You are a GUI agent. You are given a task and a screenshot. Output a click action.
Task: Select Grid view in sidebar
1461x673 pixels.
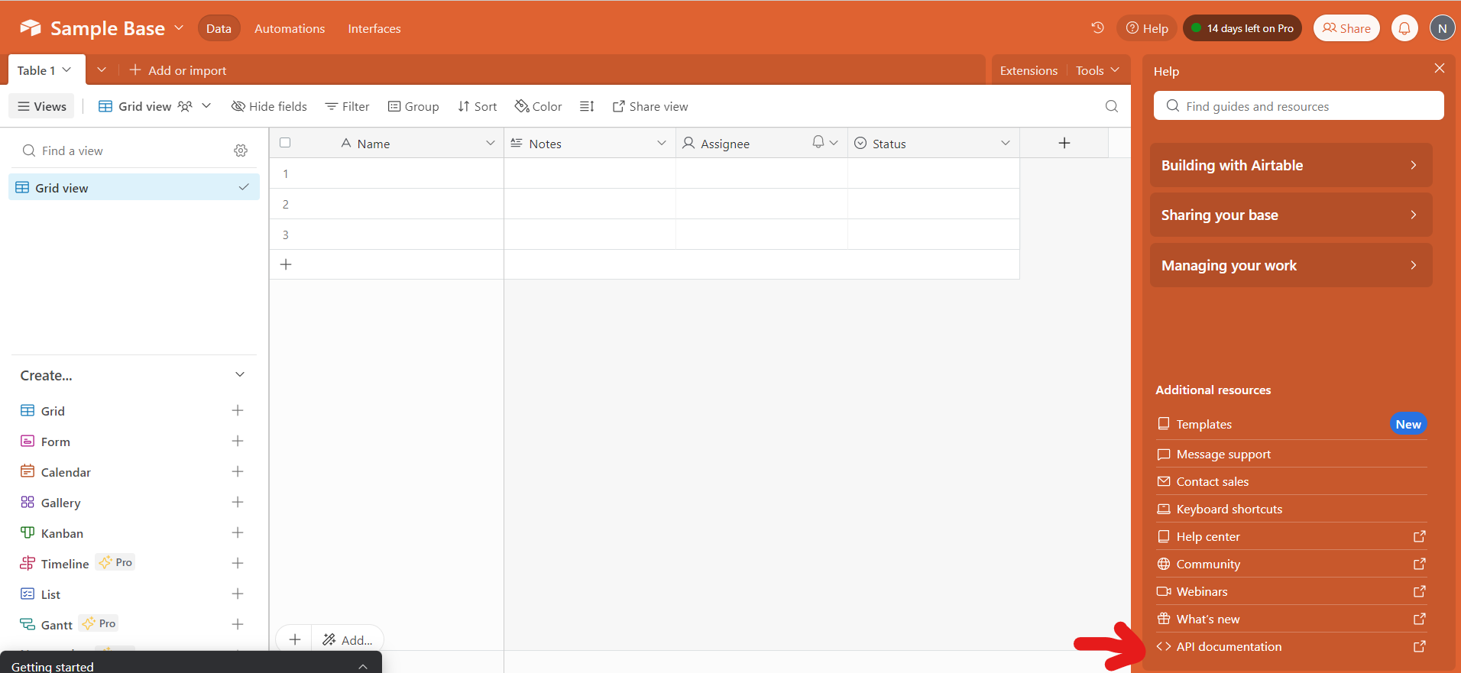pos(134,187)
